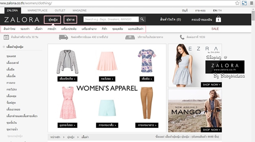The width and height of the screenshot is (255, 142).
Task: Click the browser address bar URL
Action: [26, 3]
